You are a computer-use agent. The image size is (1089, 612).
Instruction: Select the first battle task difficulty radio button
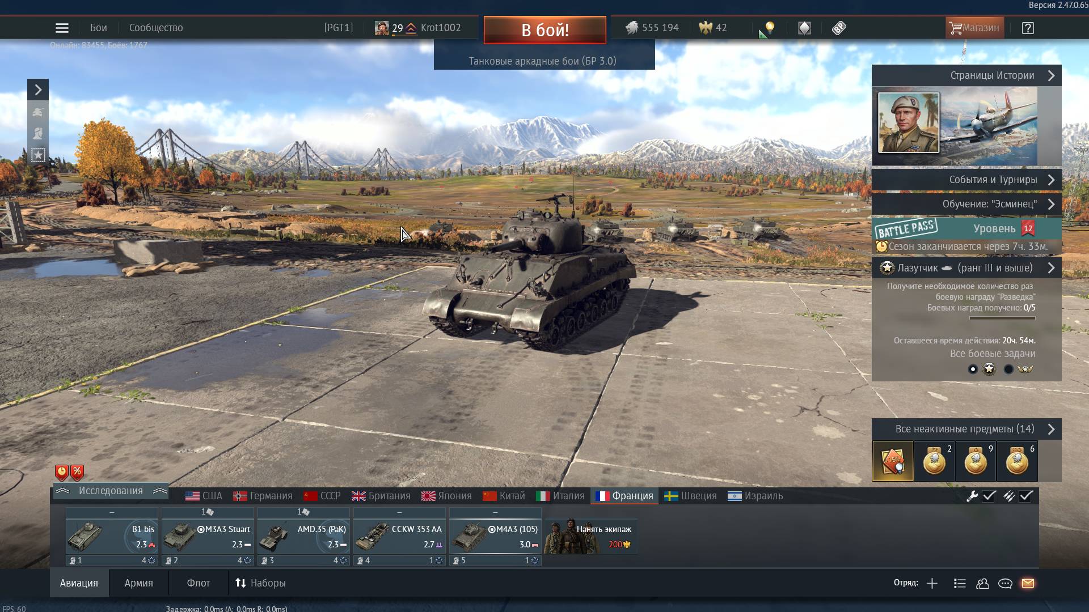(x=973, y=369)
